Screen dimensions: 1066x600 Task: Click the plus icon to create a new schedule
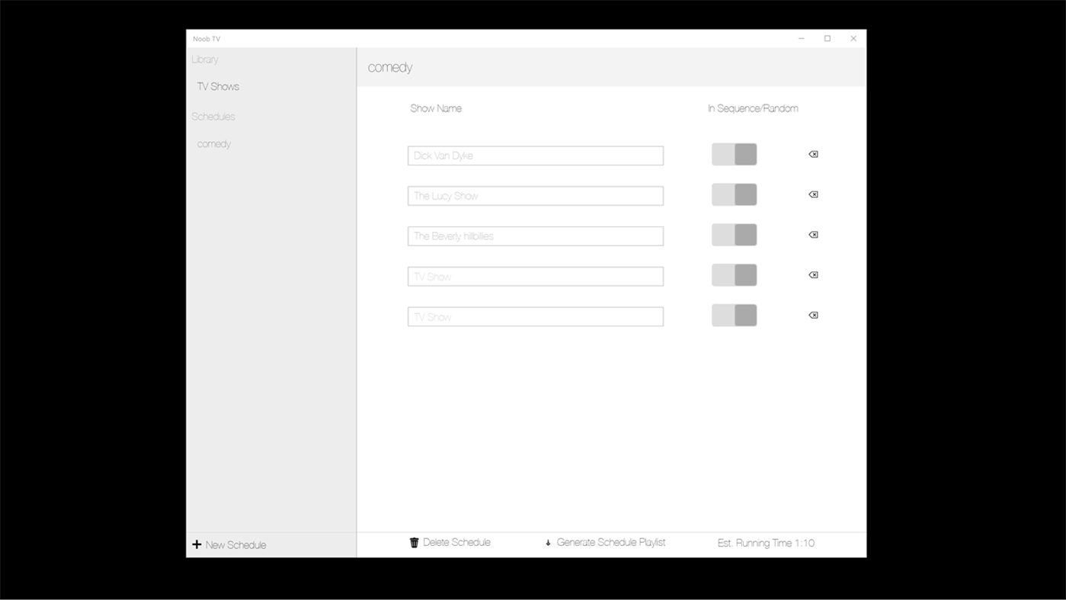[x=197, y=544]
